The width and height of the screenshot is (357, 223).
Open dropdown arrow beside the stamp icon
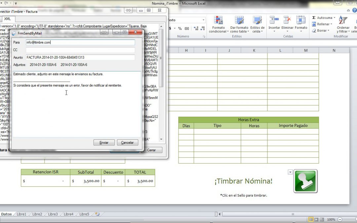(x=290, y=172)
